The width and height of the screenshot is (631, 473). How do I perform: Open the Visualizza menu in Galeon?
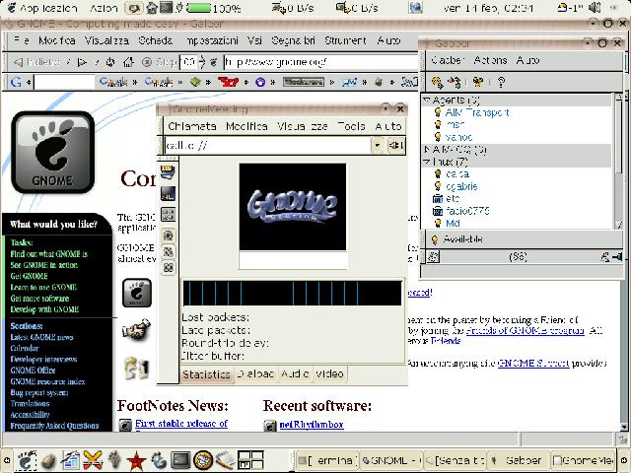tap(106, 40)
